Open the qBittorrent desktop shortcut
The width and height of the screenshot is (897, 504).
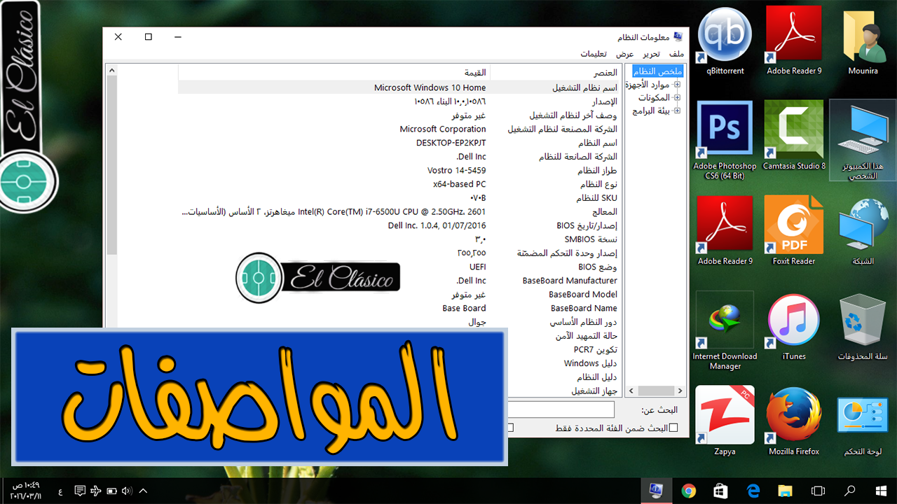[x=725, y=41]
